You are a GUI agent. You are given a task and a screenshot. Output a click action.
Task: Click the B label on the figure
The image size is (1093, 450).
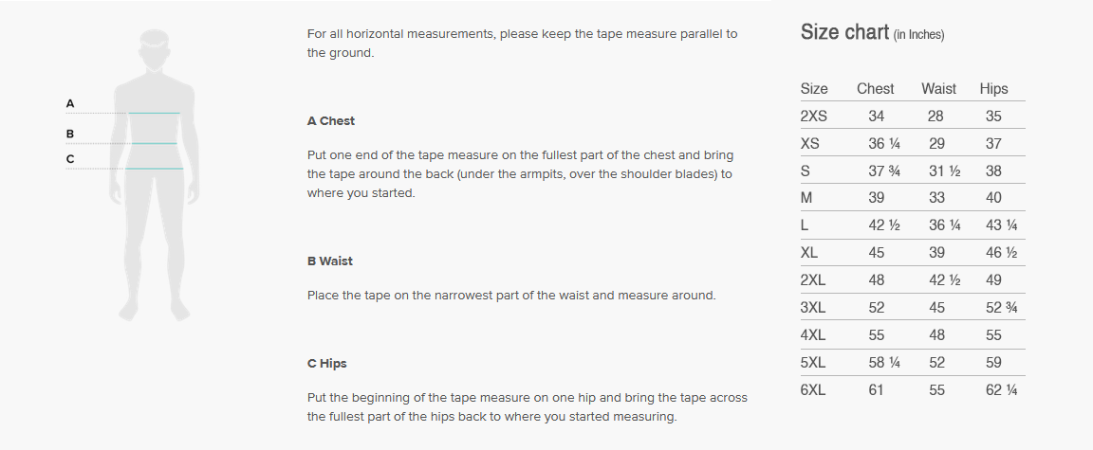pyautogui.click(x=70, y=134)
